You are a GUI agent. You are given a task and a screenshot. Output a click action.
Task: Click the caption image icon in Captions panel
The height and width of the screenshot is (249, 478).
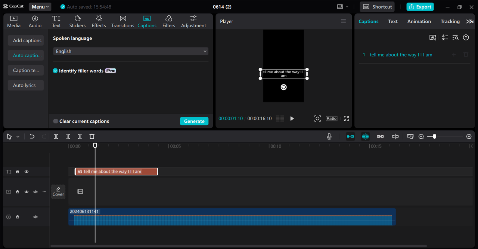coord(433,37)
